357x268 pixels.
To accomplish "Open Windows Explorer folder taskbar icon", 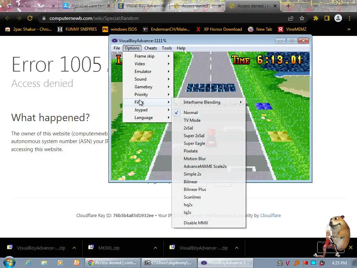I will tap(44, 263).
